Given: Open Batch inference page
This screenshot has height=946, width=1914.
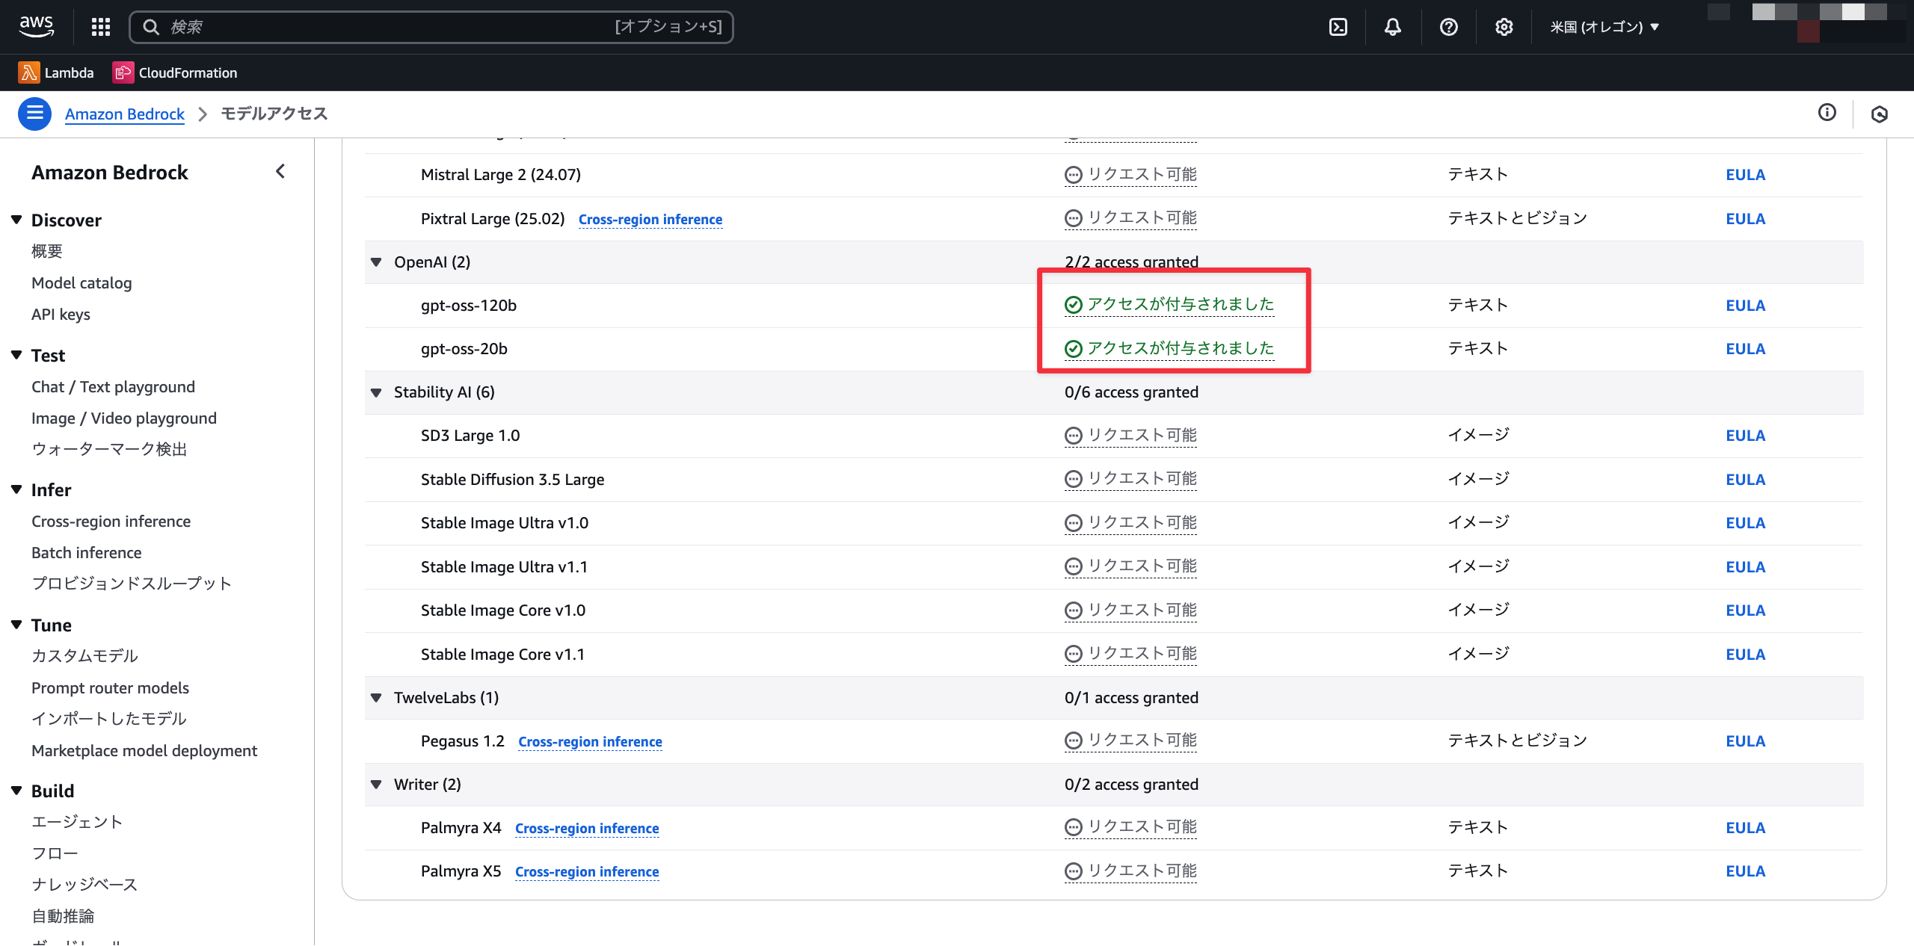Looking at the screenshot, I should (x=87, y=553).
